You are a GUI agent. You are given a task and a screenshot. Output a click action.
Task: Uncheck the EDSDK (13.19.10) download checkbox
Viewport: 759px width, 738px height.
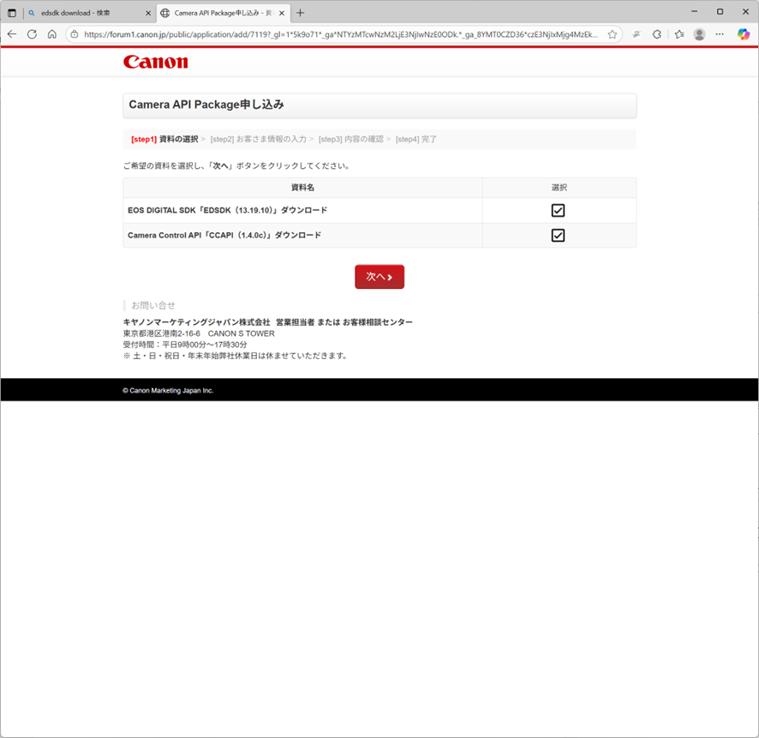558,211
